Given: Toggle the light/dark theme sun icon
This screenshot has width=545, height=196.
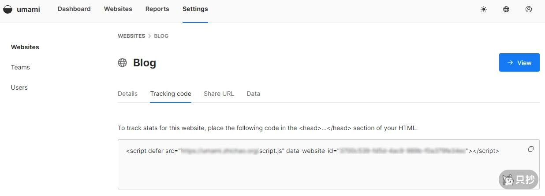Looking at the screenshot, I should click(484, 9).
